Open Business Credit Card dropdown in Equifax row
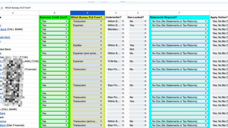Image resolution: width=228 pixels, height=128 pixels. (x=54, y=45)
